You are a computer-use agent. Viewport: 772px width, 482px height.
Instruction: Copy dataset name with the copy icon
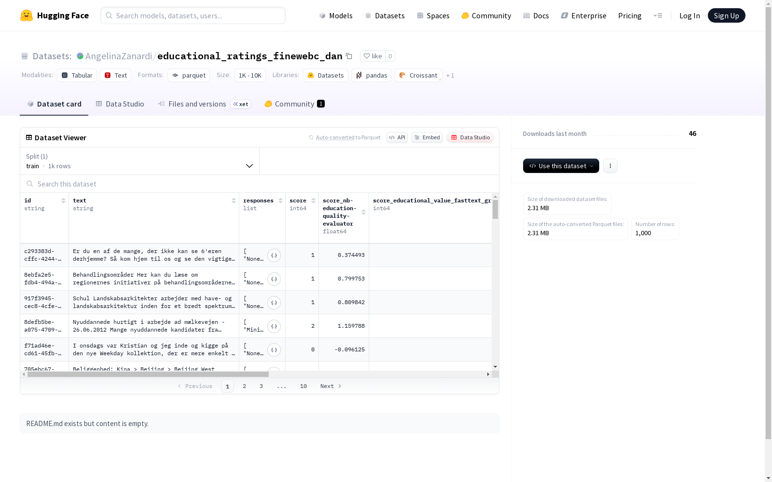(x=349, y=56)
